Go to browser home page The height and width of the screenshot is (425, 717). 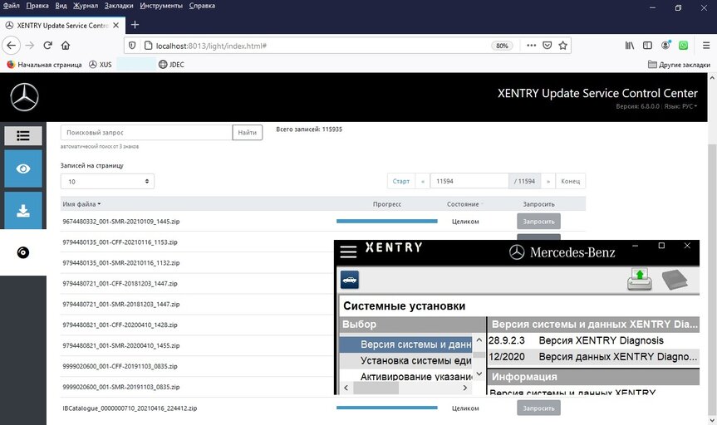tap(66, 46)
